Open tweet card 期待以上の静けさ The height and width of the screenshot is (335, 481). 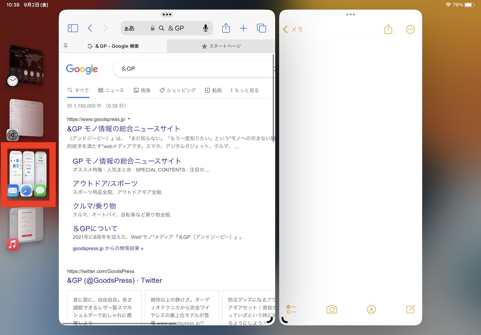[x=182, y=307]
